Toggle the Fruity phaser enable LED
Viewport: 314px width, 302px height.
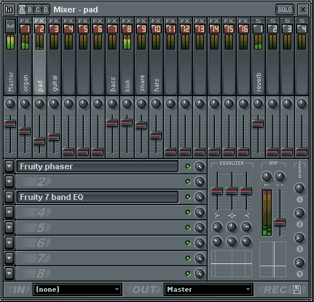click(x=188, y=166)
